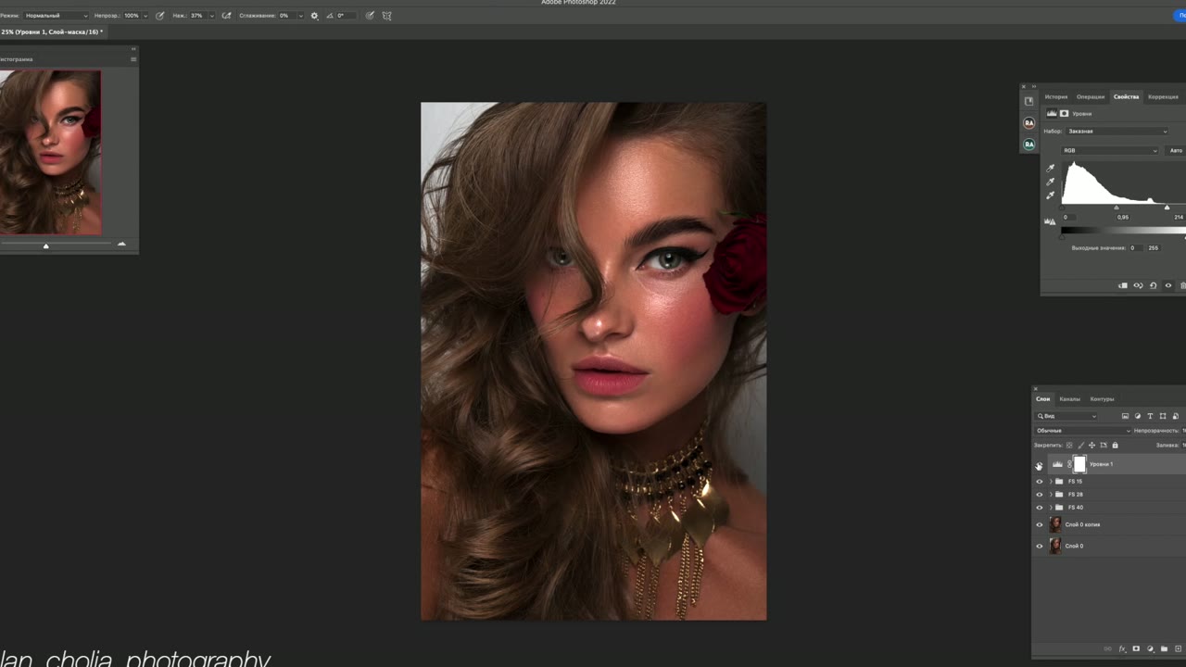The height and width of the screenshot is (667, 1186).
Task: Toggle adjustment visibility eye in Properties
Action: tap(1167, 285)
